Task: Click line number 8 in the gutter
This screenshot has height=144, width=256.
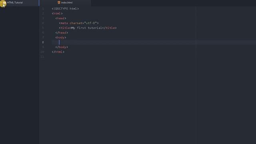Action: coord(43,42)
